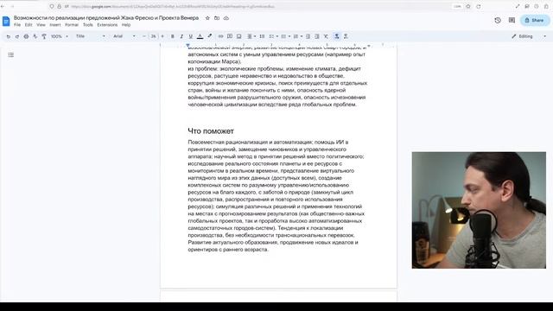The height and width of the screenshot is (311, 553).
Task: Open the text alignment dropdown
Action: (x=251, y=36)
